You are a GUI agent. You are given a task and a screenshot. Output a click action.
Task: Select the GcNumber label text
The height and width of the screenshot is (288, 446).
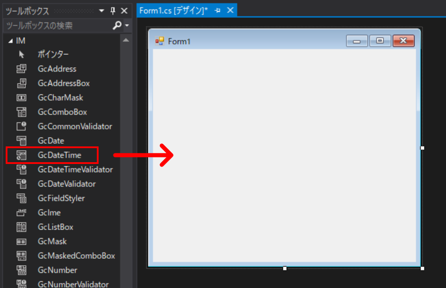click(57, 270)
